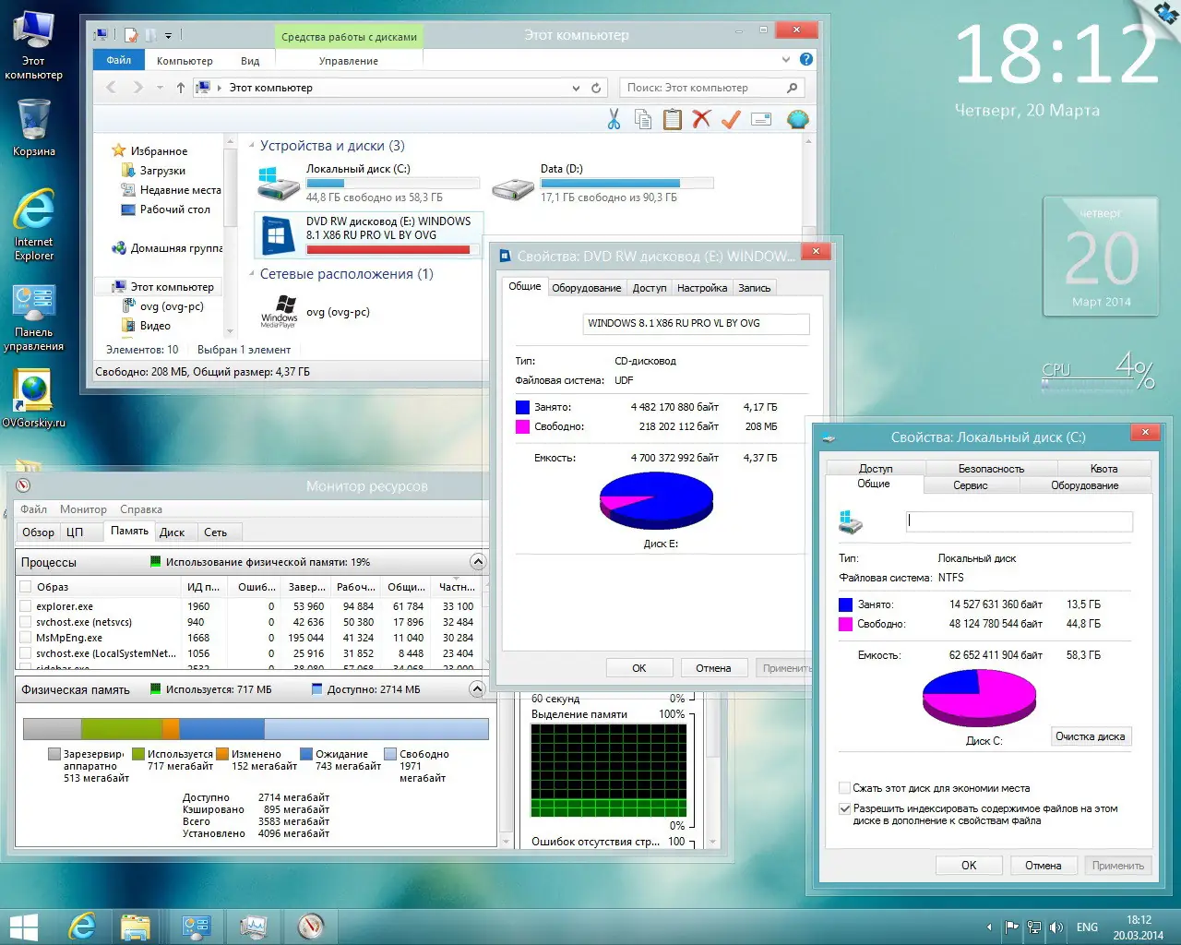Click OK in the DVD drive properties
This screenshot has width=1181, height=945.
pos(638,668)
